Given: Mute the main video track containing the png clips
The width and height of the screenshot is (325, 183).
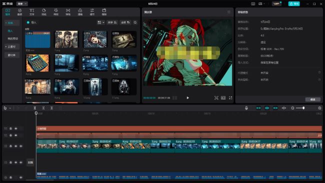Looking at the screenshot, I should [x=20, y=146].
